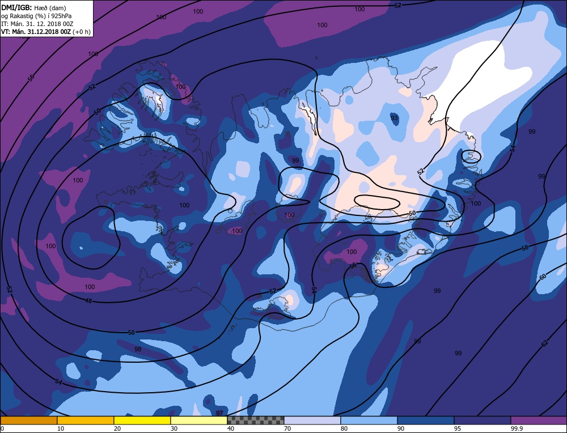Click the legend tick label "70"

(x=287, y=428)
